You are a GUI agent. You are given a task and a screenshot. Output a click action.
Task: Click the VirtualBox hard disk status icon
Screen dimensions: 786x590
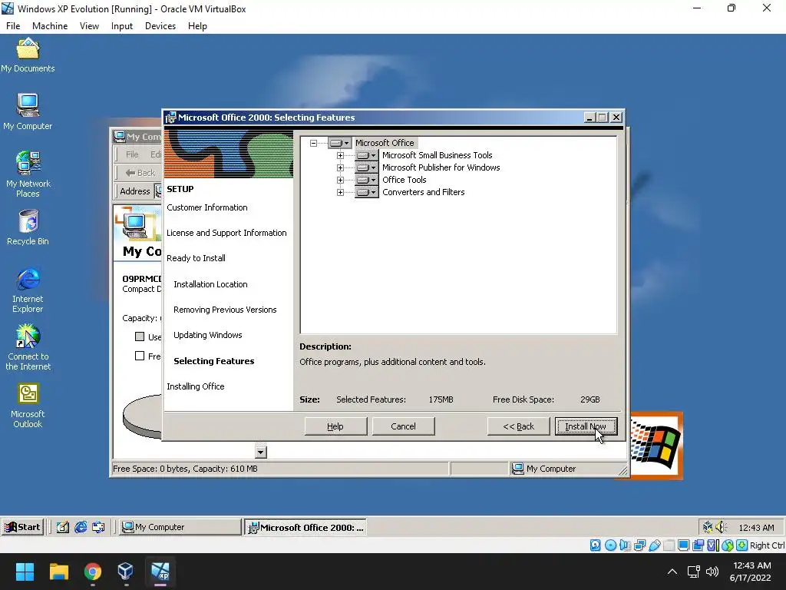click(x=595, y=545)
